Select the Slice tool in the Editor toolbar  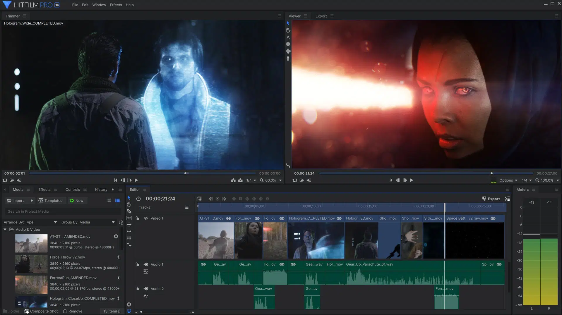point(129,211)
